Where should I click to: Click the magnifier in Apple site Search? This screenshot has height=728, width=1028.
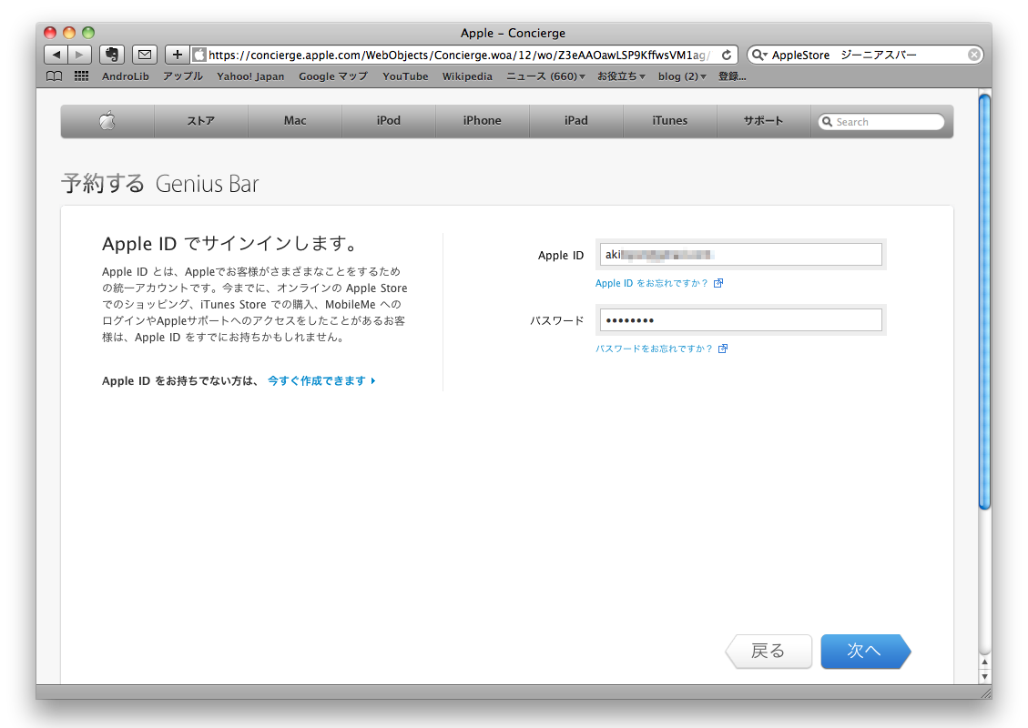click(x=828, y=122)
